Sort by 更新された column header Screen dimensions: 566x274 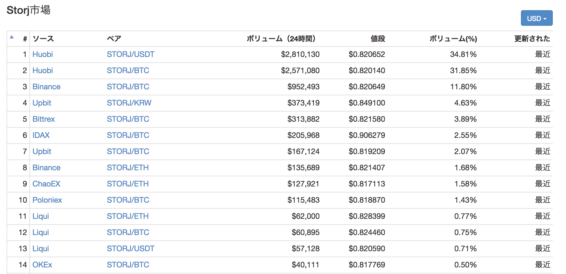532,39
